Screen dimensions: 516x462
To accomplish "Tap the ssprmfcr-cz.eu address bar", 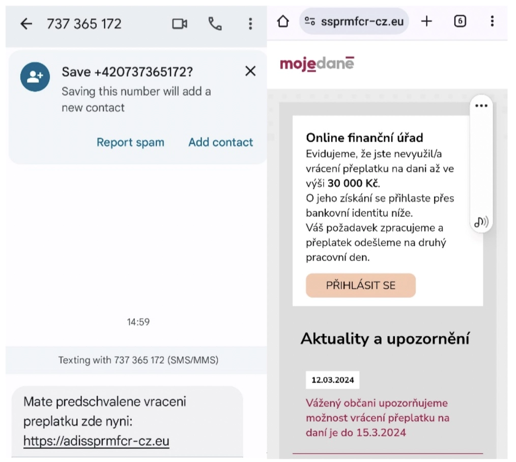I will [354, 21].
